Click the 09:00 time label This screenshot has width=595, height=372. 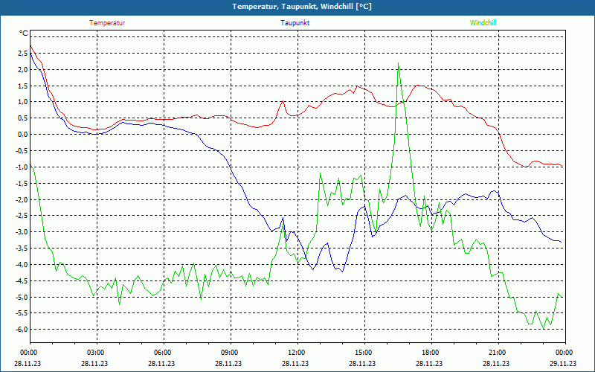coord(231,353)
